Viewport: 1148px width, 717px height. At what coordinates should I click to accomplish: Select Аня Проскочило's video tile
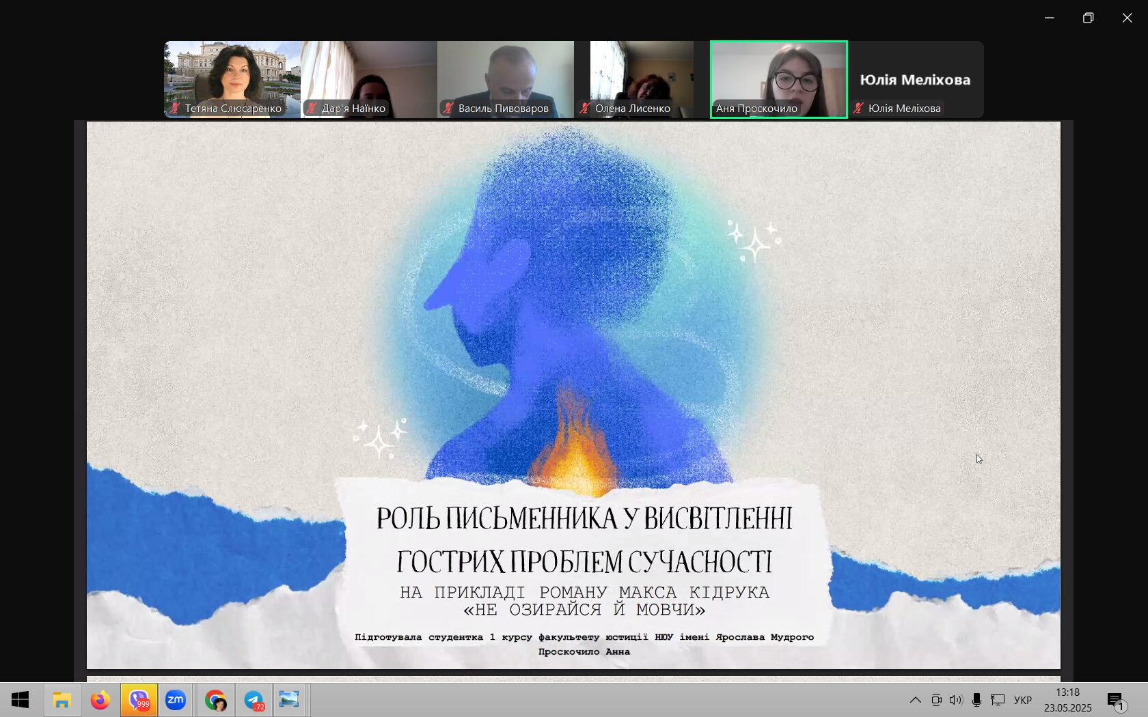[778, 79]
